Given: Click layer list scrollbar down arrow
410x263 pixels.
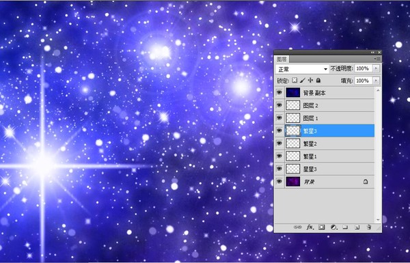Looking at the screenshot, I should pyautogui.click(x=378, y=220).
